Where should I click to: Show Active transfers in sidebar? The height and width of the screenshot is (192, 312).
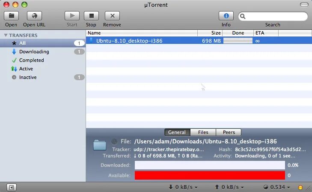pos(43,69)
